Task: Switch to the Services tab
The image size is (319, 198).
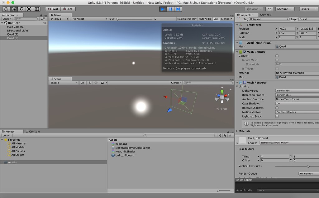Action: click(x=265, y=15)
